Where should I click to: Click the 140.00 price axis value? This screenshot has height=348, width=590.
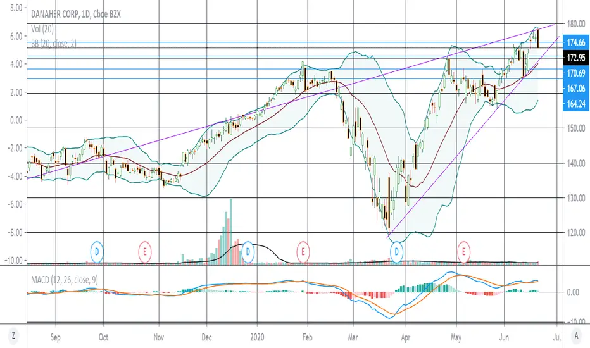(576, 163)
